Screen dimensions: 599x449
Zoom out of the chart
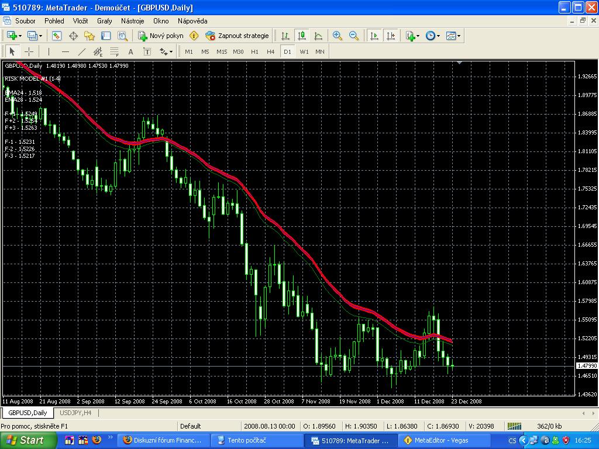[x=354, y=36]
